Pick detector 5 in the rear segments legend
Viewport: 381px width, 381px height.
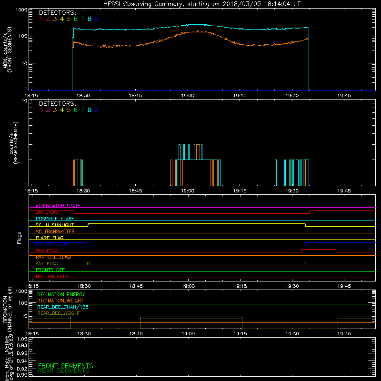pos(69,110)
